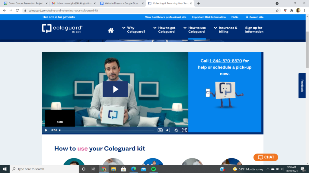The width and height of the screenshot is (309, 173).
Task: Open Spotify from the taskbar
Action: tap(153, 169)
